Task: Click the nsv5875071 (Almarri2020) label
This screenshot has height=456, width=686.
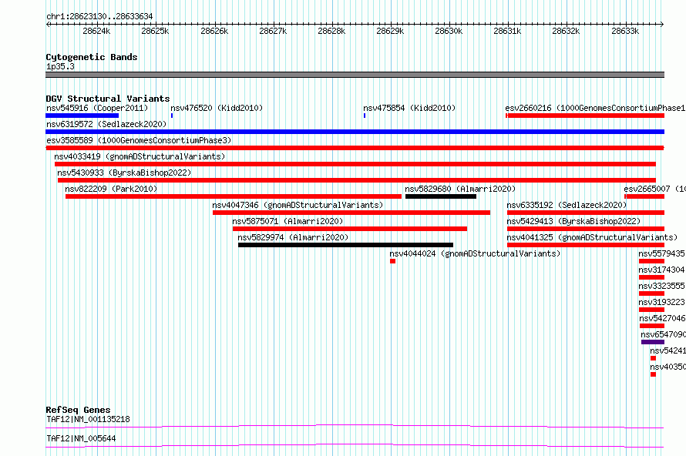Action: click(x=288, y=221)
